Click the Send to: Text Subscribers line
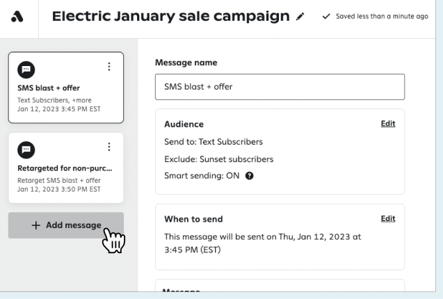The height and width of the screenshot is (299, 443). [x=214, y=142]
